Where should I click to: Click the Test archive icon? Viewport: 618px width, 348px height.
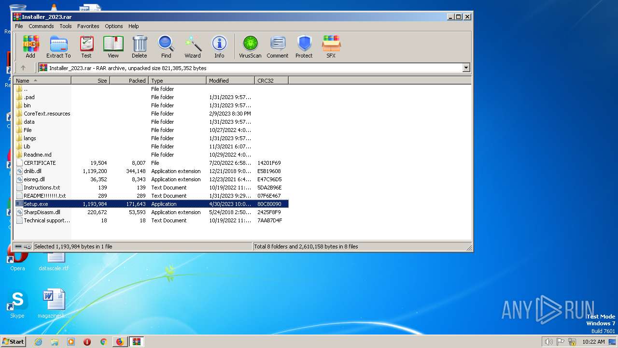(x=86, y=47)
